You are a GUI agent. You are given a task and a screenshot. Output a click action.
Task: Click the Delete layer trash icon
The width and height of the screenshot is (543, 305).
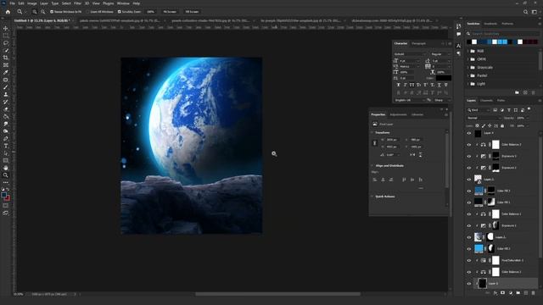[533, 293]
